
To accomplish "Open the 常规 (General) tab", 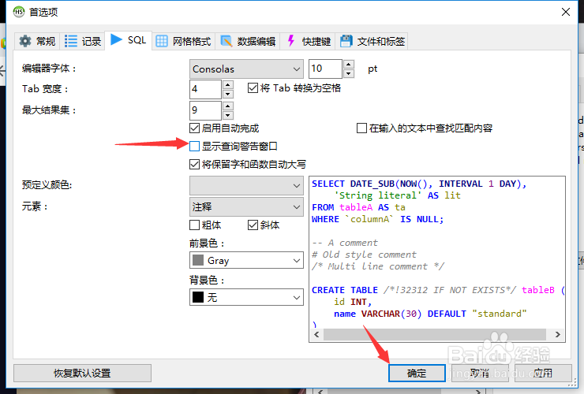I will pos(37,41).
